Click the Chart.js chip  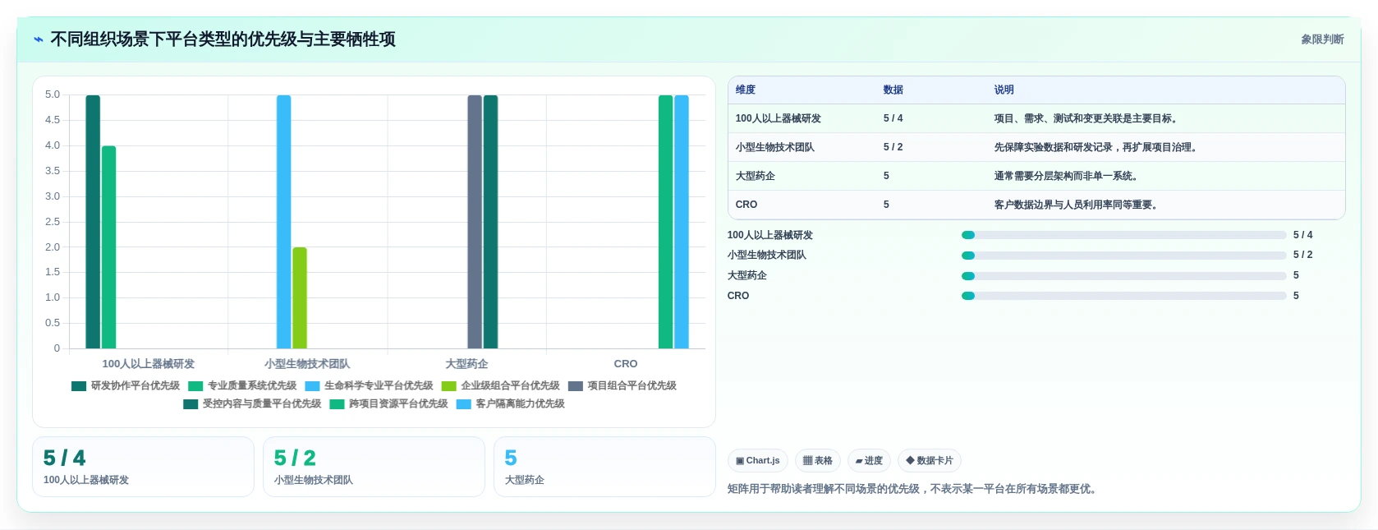(x=758, y=461)
